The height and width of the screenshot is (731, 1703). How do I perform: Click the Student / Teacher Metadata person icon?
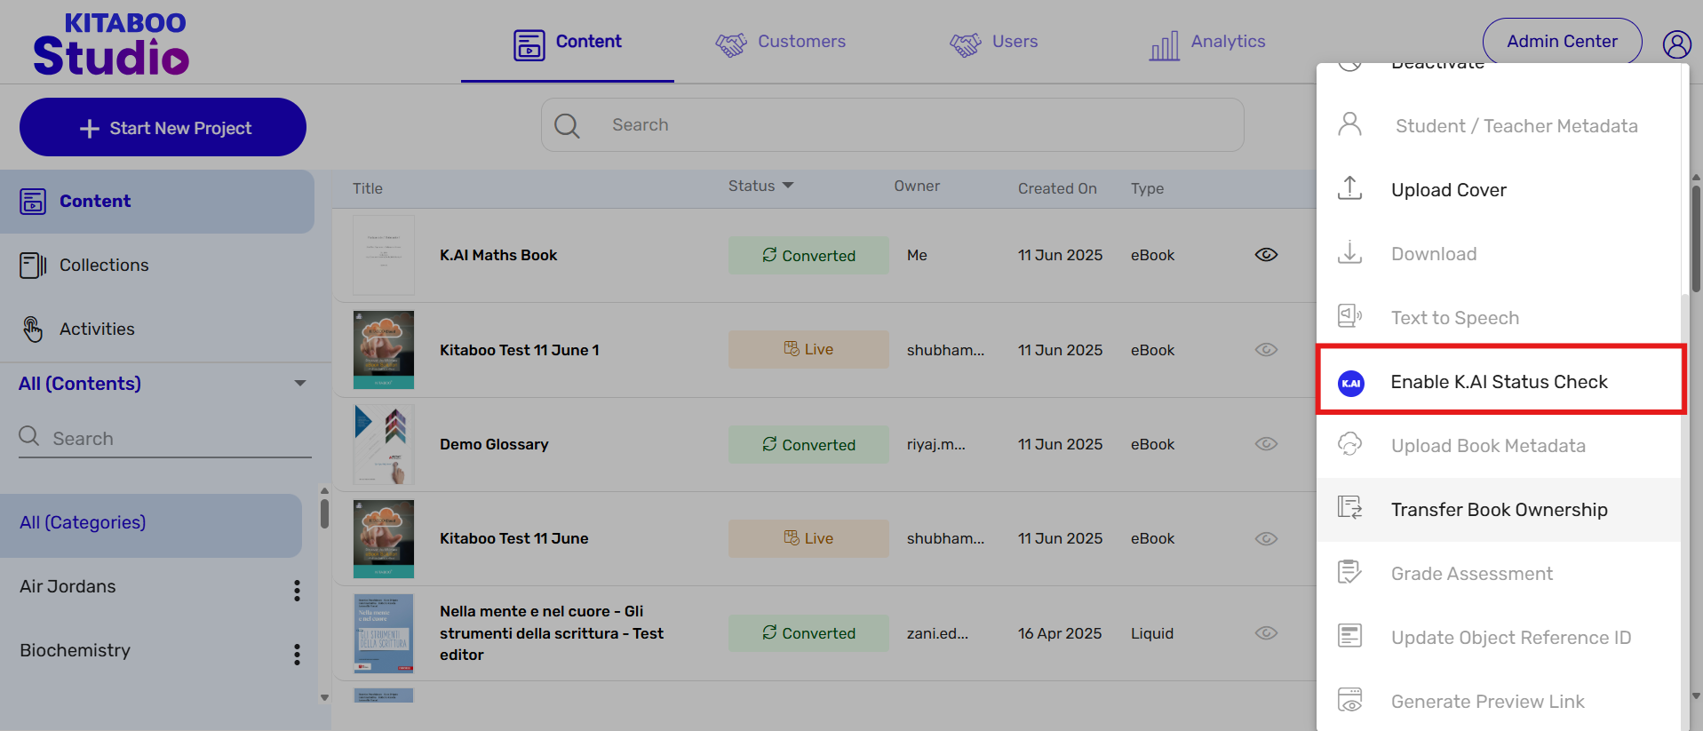point(1349,124)
